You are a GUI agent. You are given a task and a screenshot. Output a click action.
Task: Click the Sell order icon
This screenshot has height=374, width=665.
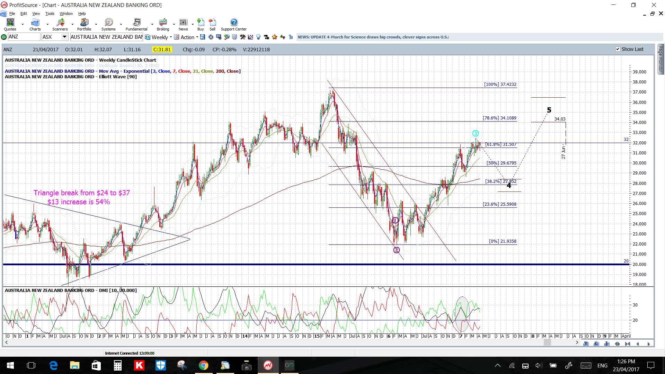(212, 25)
